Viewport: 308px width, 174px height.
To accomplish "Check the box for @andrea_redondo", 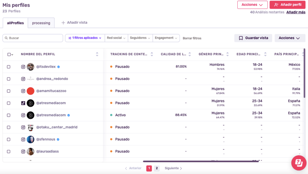I will click(9, 79).
